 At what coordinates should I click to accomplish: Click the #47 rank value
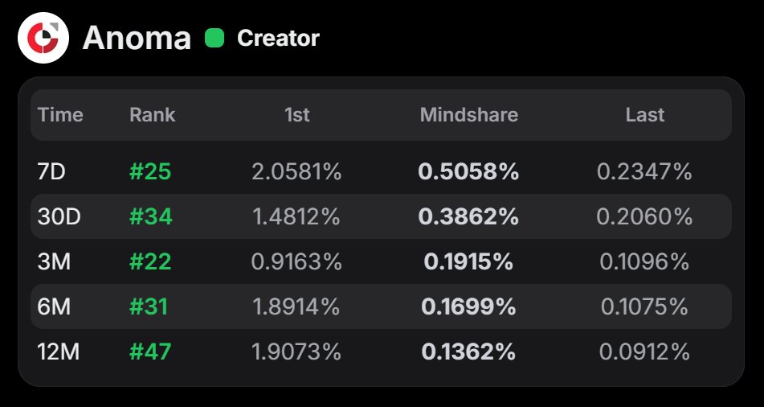150,351
